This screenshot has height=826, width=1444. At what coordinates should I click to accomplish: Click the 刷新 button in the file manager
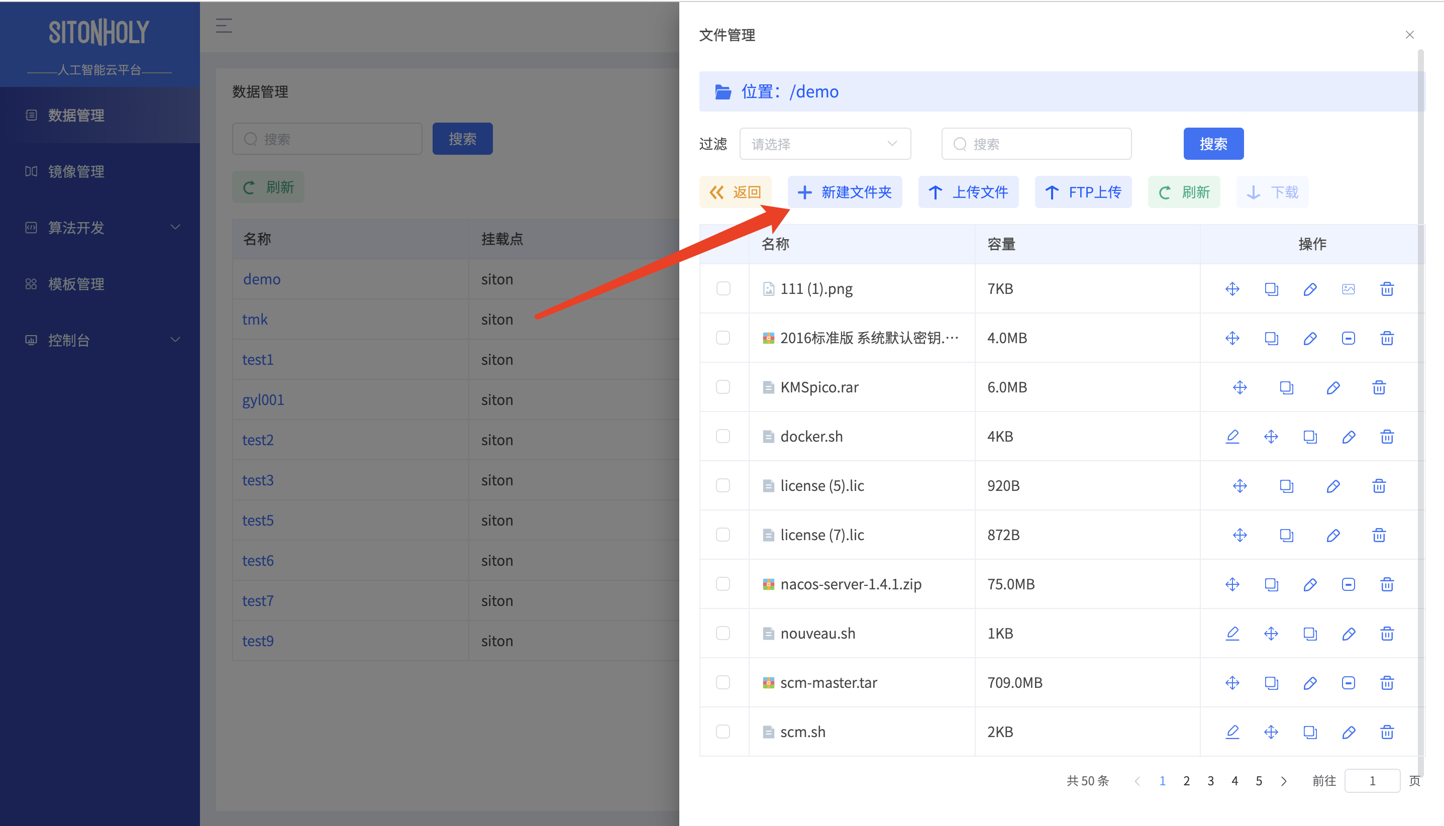coord(1184,192)
